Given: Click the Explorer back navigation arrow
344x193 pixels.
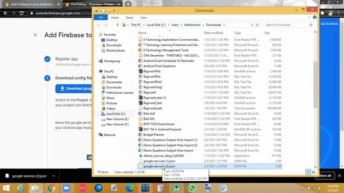Looking at the screenshot, I should click(x=98, y=25).
